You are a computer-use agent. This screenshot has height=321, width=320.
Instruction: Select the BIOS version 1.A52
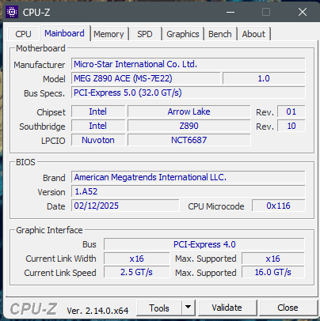(x=189, y=191)
